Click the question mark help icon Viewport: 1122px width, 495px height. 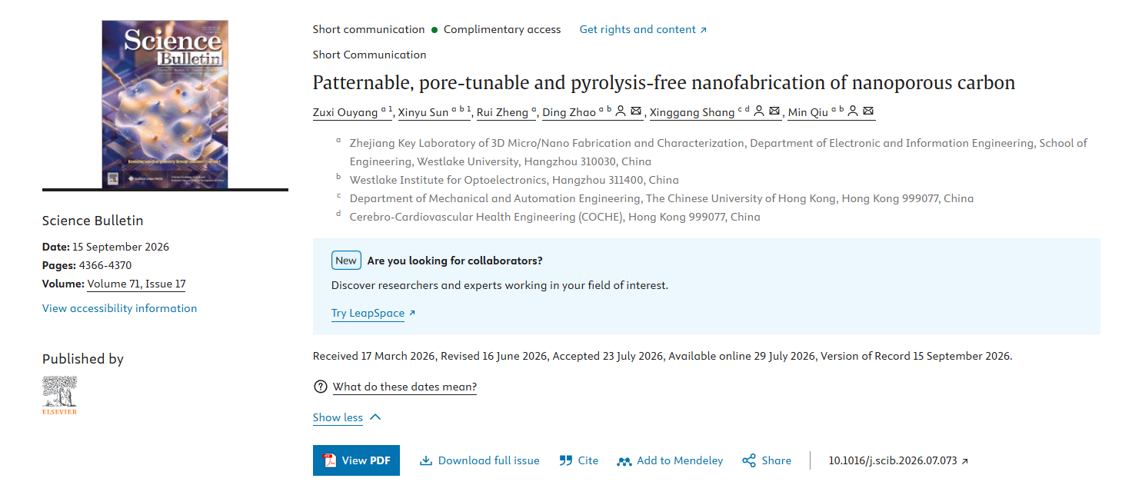click(x=320, y=387)
